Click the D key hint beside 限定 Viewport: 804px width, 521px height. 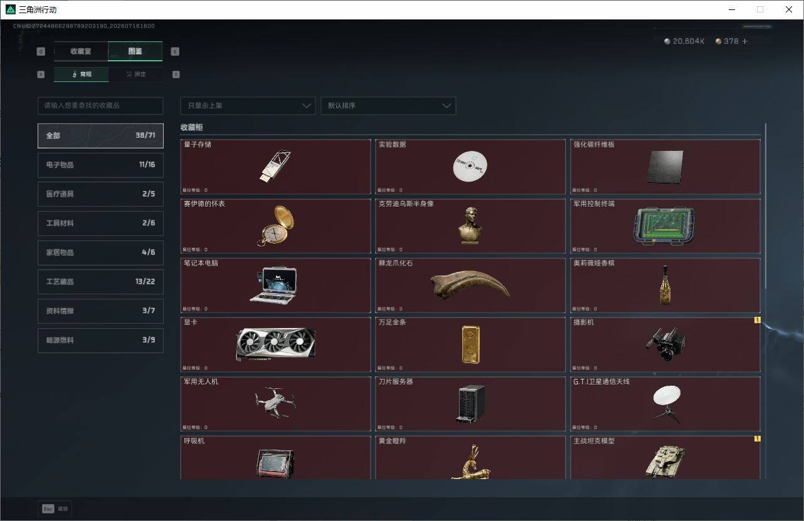[176, 74]
